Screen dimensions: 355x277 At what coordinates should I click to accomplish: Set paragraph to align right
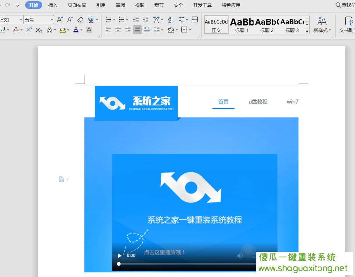(128, 30)
